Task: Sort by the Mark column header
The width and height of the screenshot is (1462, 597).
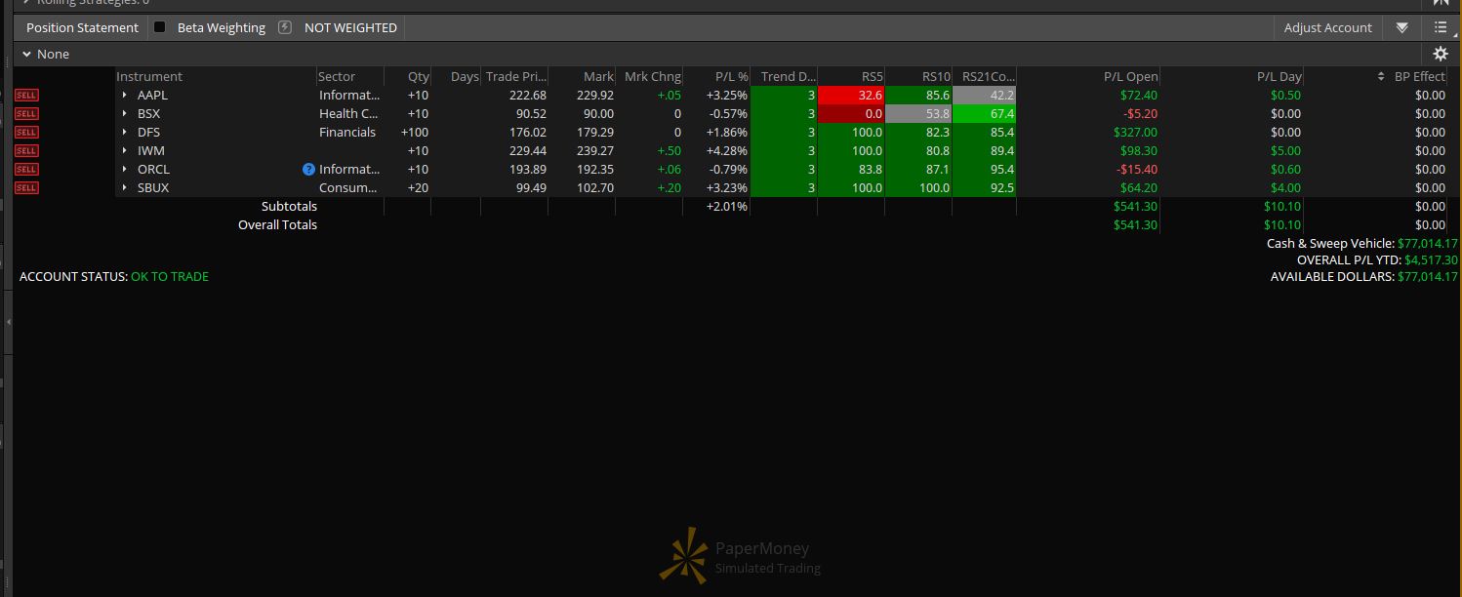Action: pyautogui.click(x=598, y=77)
